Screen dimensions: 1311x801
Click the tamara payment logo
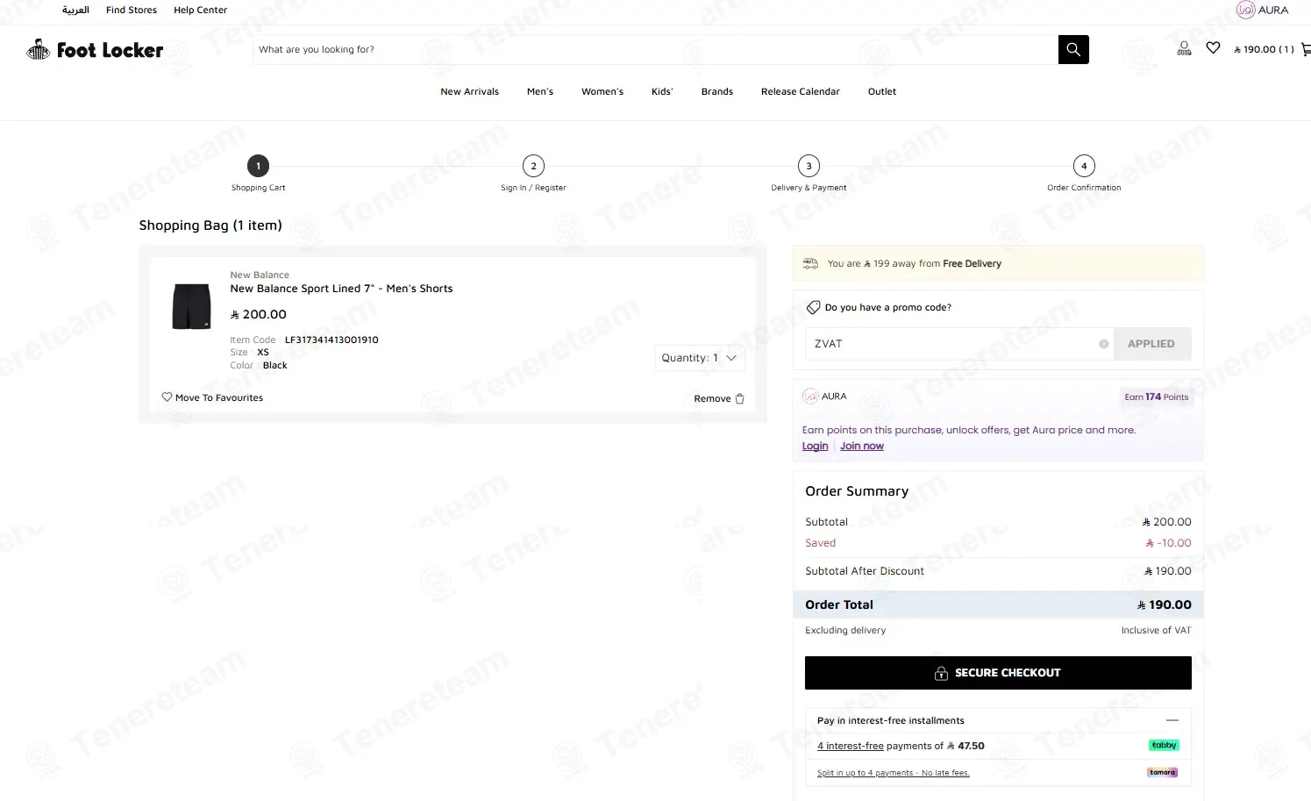(x=1163, y=773)
